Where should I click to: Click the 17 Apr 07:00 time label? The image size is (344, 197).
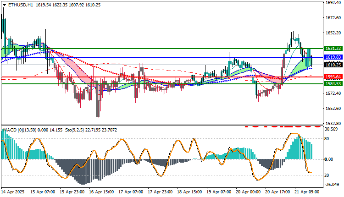[131, 192]
